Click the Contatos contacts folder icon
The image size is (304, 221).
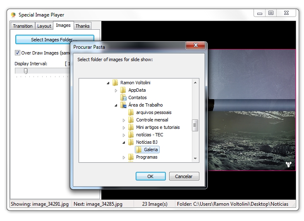pyautogui.click(x=123, y=97)
